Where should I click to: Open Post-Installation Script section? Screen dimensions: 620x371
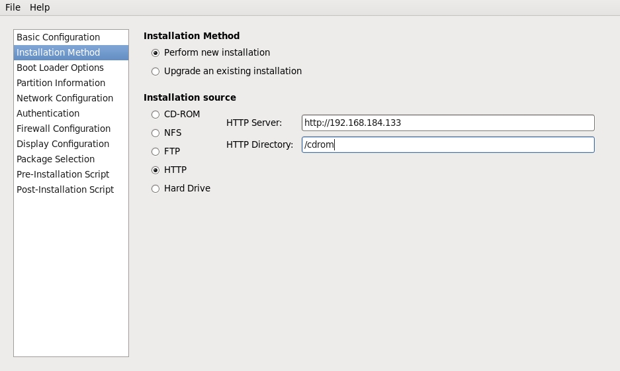pos(71,189)
